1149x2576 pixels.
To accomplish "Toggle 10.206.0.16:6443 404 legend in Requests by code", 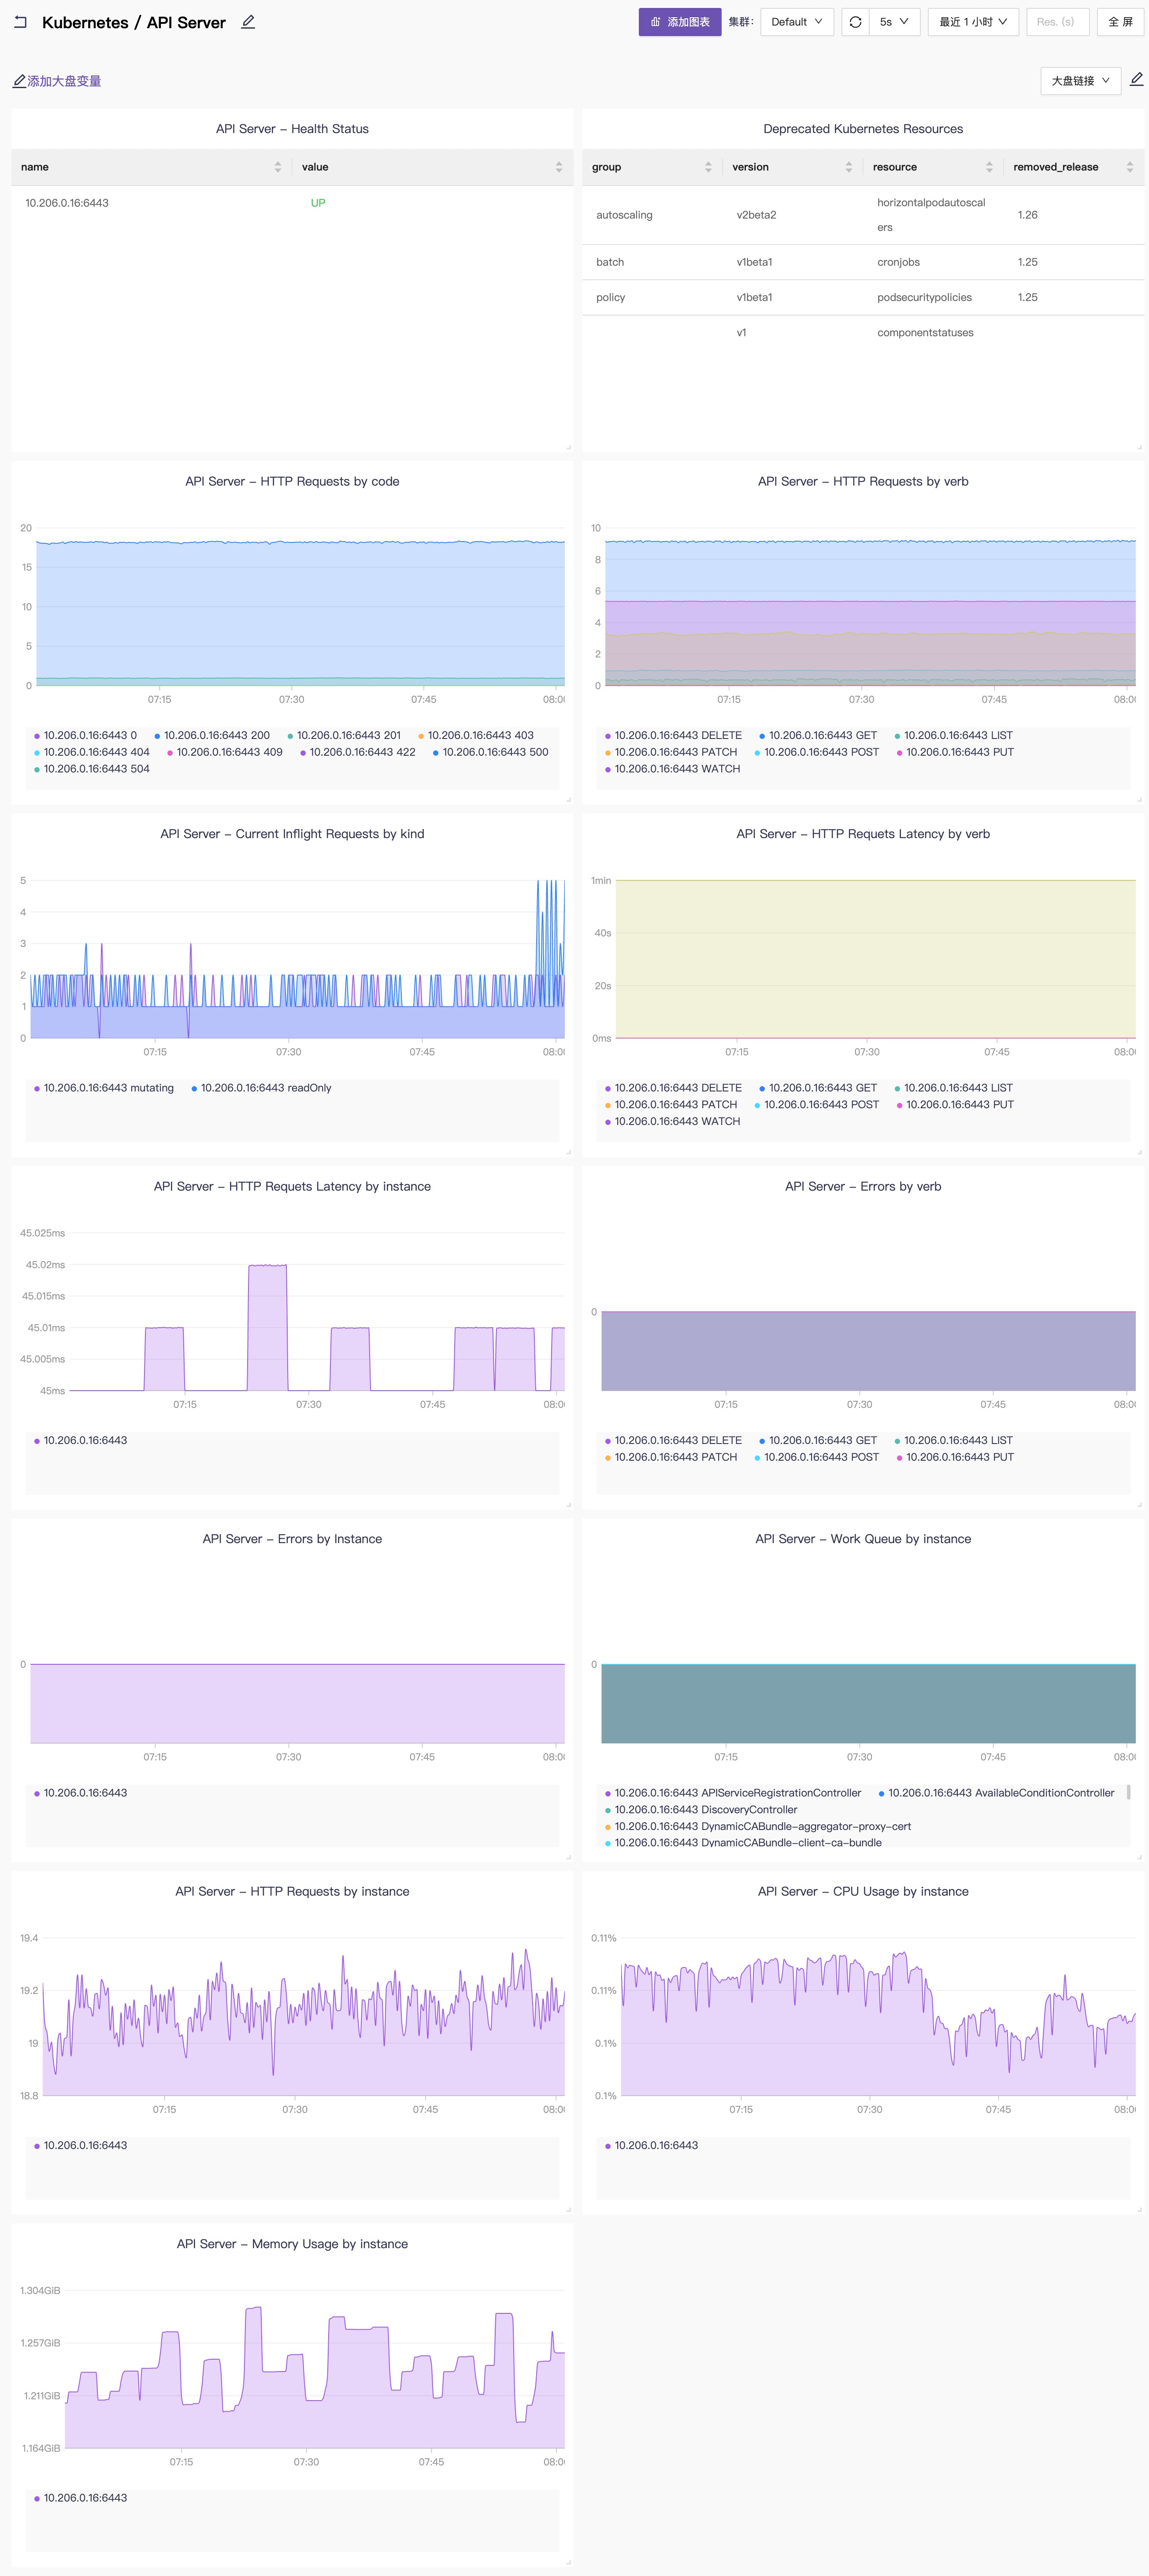I will (92, 752).
